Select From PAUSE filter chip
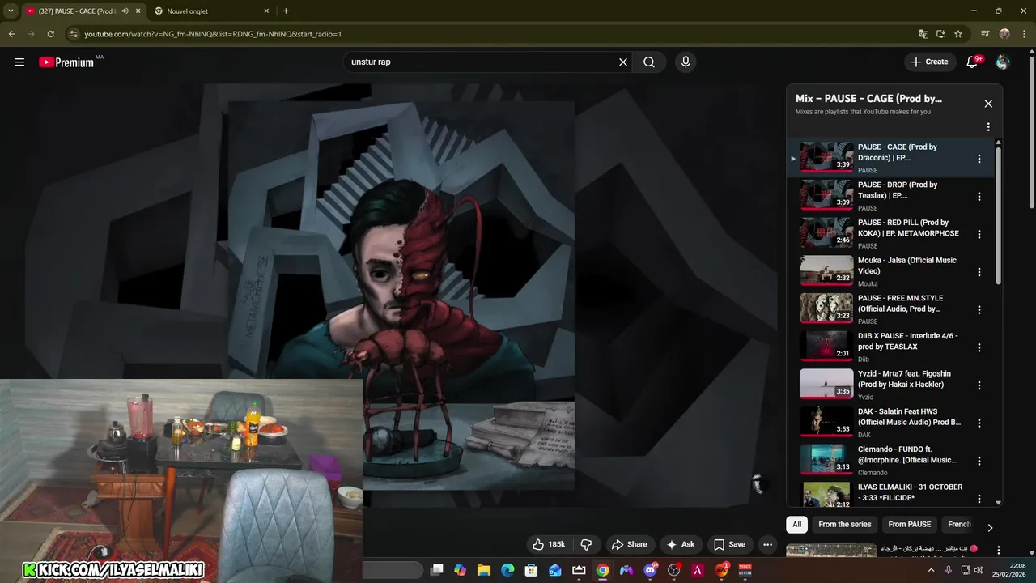This screenshot has width=1036, height=583. click(910, 524)
